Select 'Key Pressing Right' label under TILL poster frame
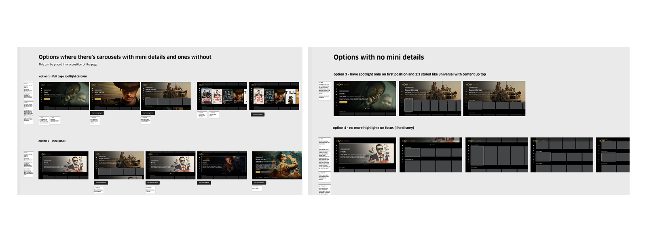 [258, 115]
